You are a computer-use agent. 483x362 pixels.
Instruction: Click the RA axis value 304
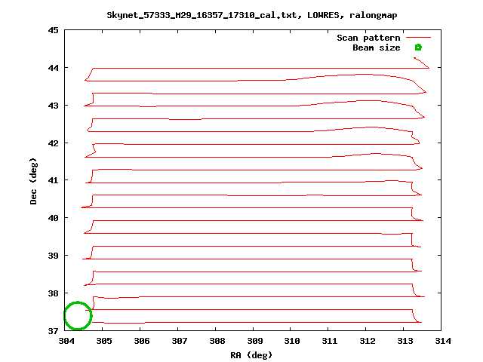click(66, 341)
